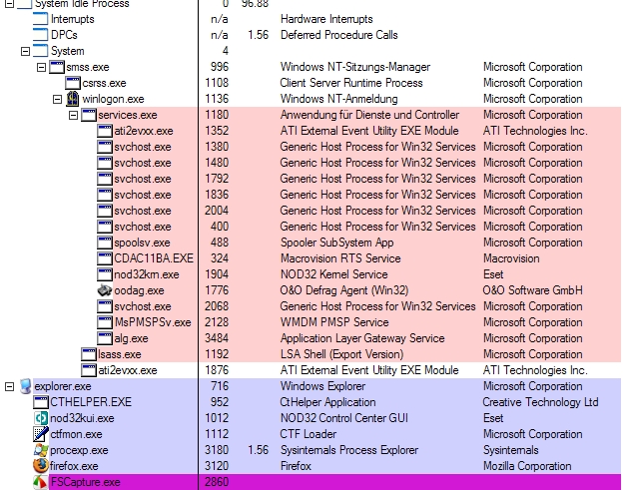Click the 'O&O Software GmbH' company cell

(532, 290)
